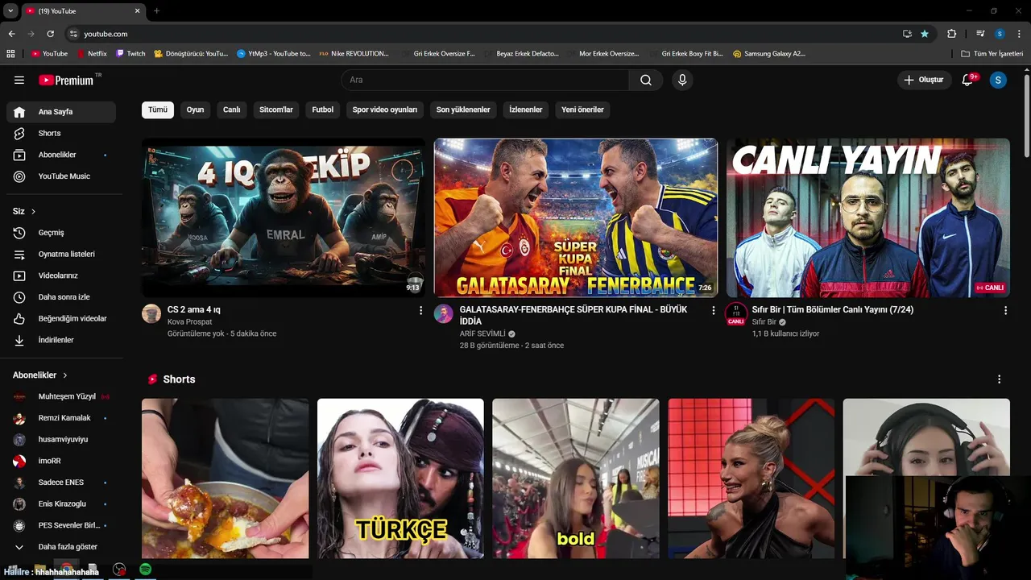Open İndirilenler downloads page
The width and height of the screenshot is (1031, 580).
tap(61, 340)
